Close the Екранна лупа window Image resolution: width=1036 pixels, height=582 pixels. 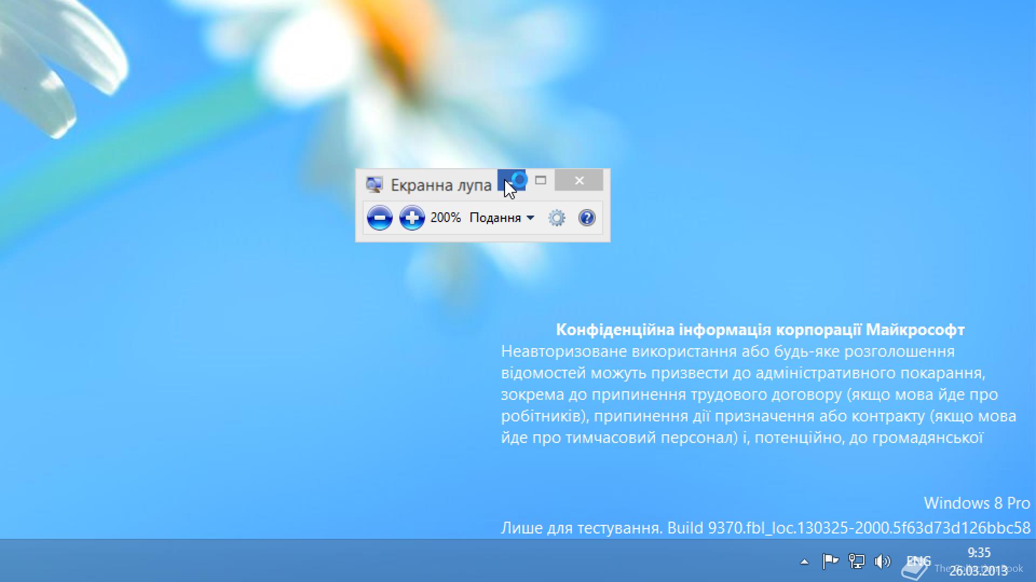point(579,180)
